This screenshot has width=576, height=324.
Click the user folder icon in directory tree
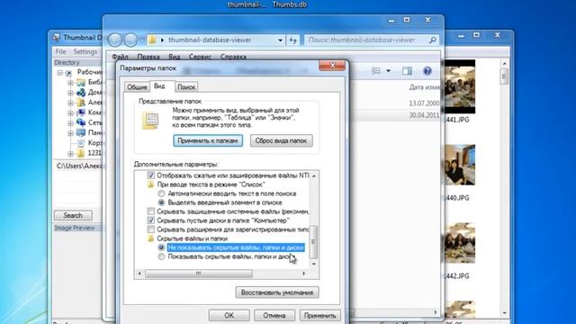click(x=81, y=103)
